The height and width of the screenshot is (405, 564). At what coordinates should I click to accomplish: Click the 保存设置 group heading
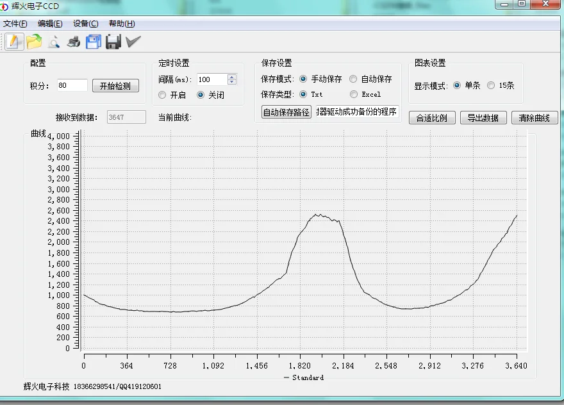click(276, 63)
